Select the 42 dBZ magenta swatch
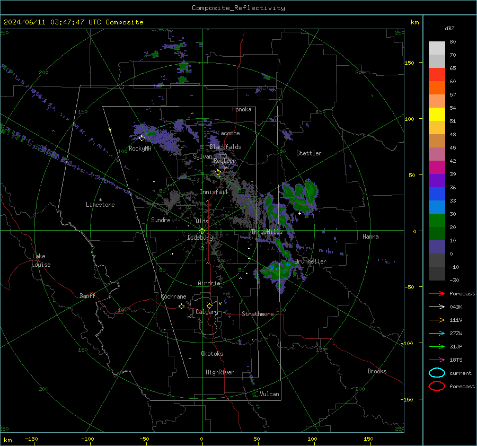 pyautogui.click(x=437, y=167)
